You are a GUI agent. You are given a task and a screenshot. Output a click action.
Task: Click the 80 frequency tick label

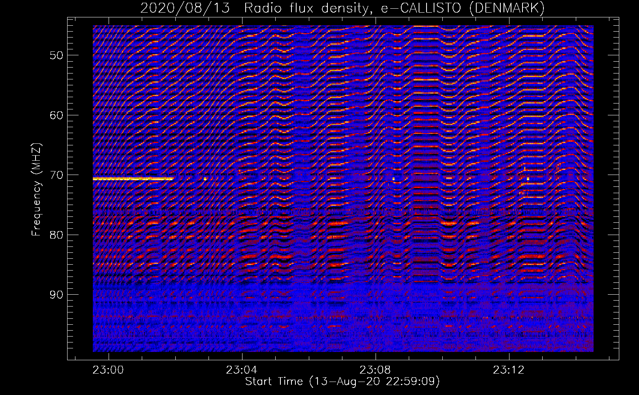coord(56,235)
